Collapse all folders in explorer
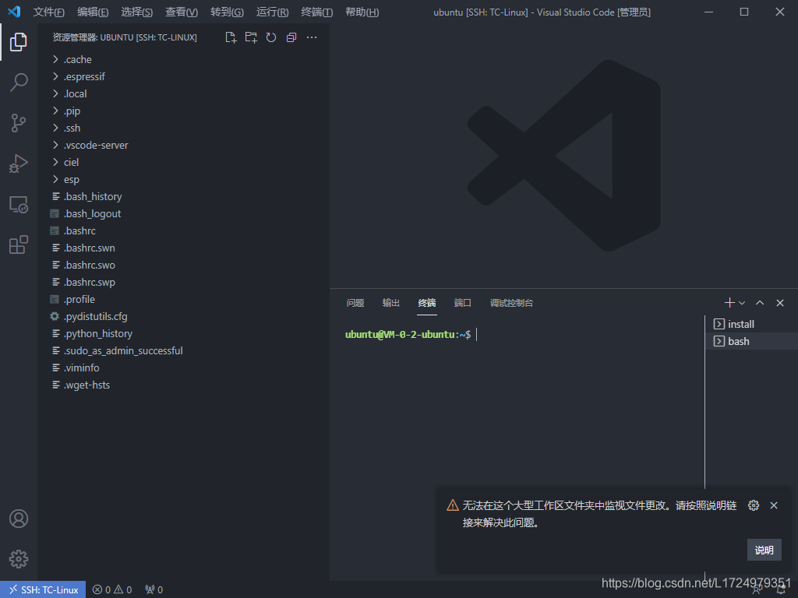This screenshot has height=598, width=798. pos(291,37)
